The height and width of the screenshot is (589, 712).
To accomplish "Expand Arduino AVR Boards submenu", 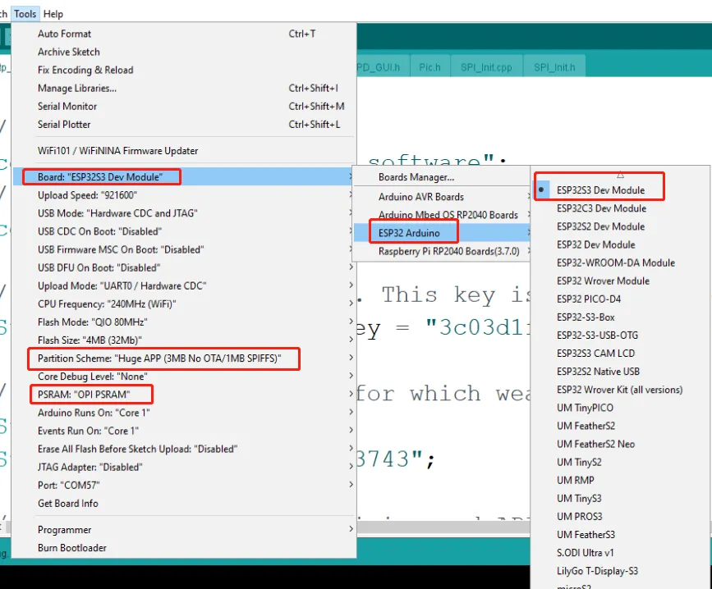I will click(x=441, y=196).
